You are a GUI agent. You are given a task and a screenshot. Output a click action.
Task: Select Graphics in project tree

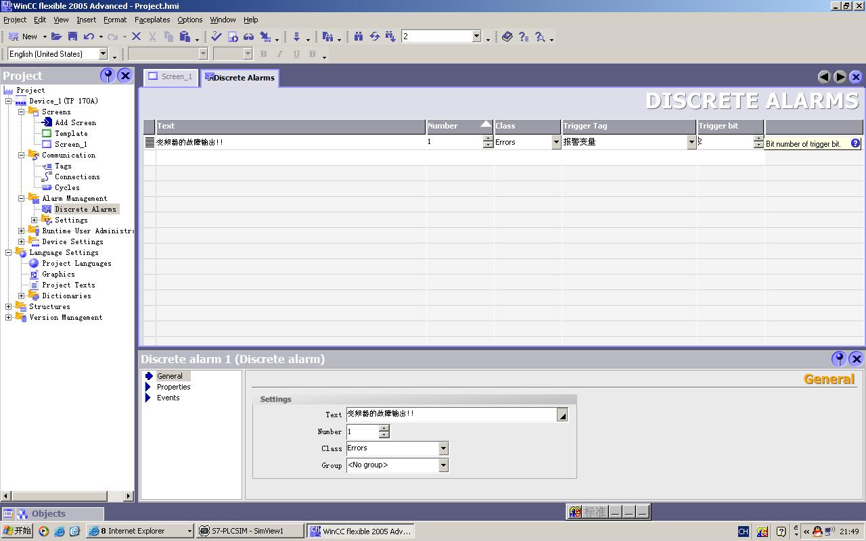(58, 274)
